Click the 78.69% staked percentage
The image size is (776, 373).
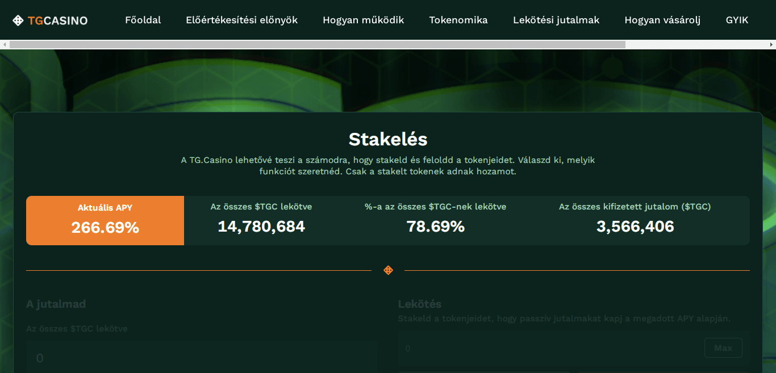pos(436,227)
